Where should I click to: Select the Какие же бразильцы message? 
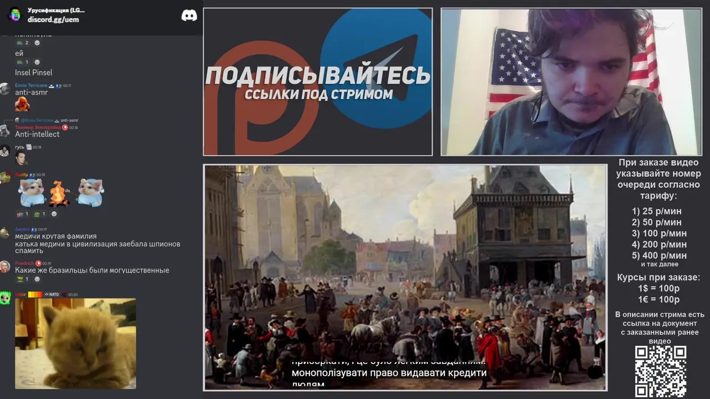coord(92,270)
